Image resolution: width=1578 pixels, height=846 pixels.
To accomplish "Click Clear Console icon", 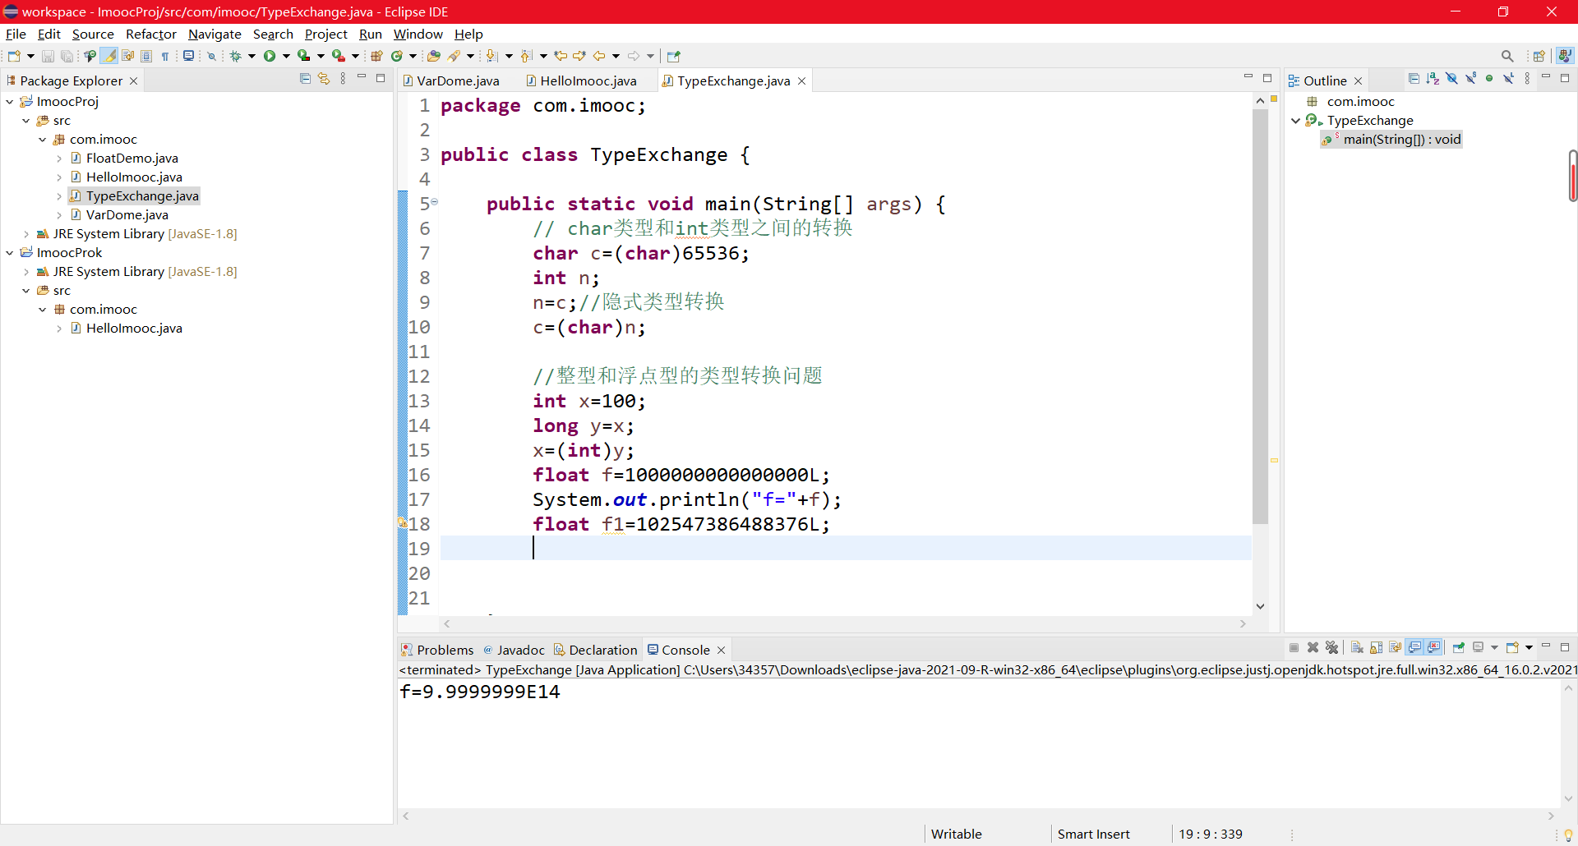I will pos(1357,648).
